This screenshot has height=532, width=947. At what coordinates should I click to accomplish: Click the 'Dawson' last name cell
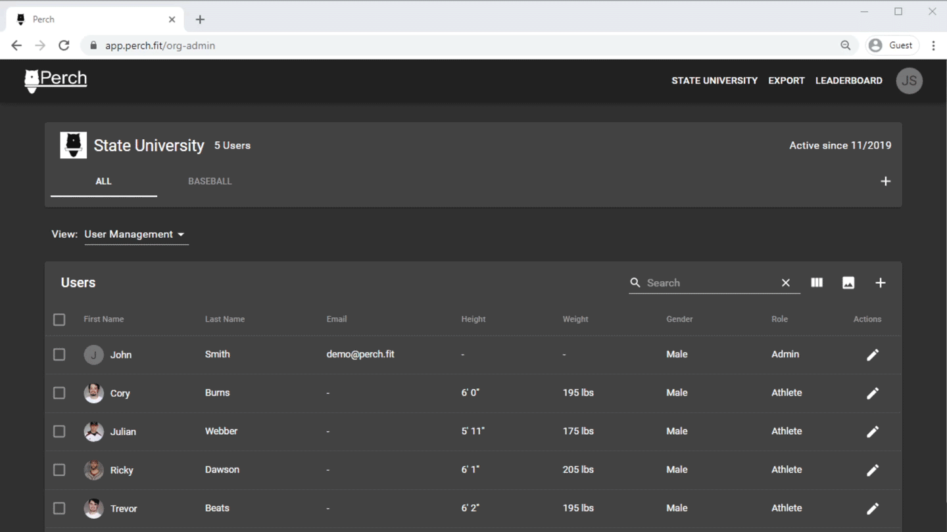tap(222, 470)
